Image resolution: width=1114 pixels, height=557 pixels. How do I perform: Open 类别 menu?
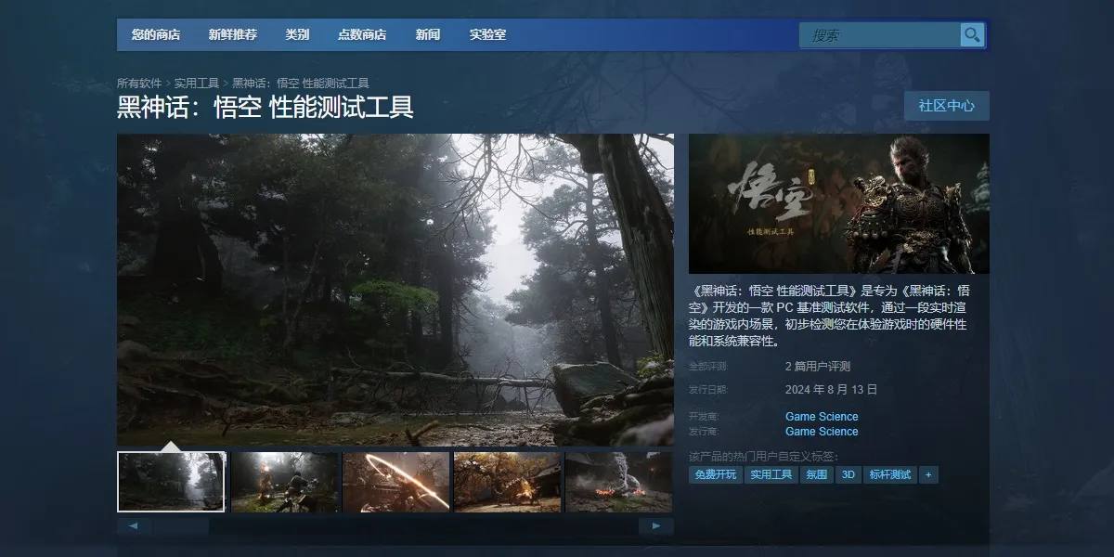297,35
